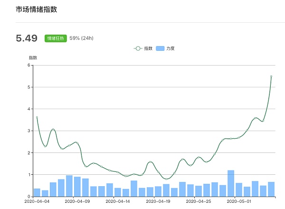Toggle the 力度 bar series legend label

[x=170, y=48]
